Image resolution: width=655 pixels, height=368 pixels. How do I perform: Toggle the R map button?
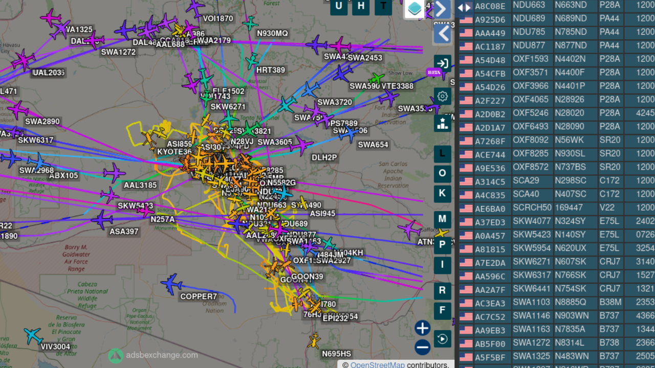pyautogui.click(x=443, y=290)
